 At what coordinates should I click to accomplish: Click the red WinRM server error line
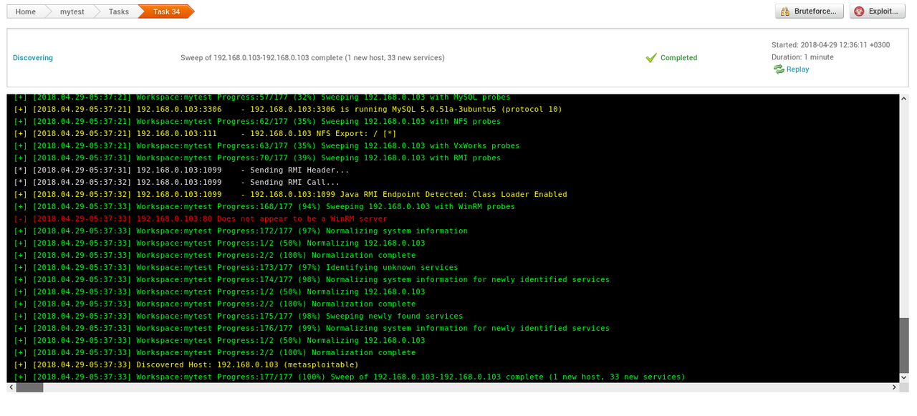click(201, 219)
